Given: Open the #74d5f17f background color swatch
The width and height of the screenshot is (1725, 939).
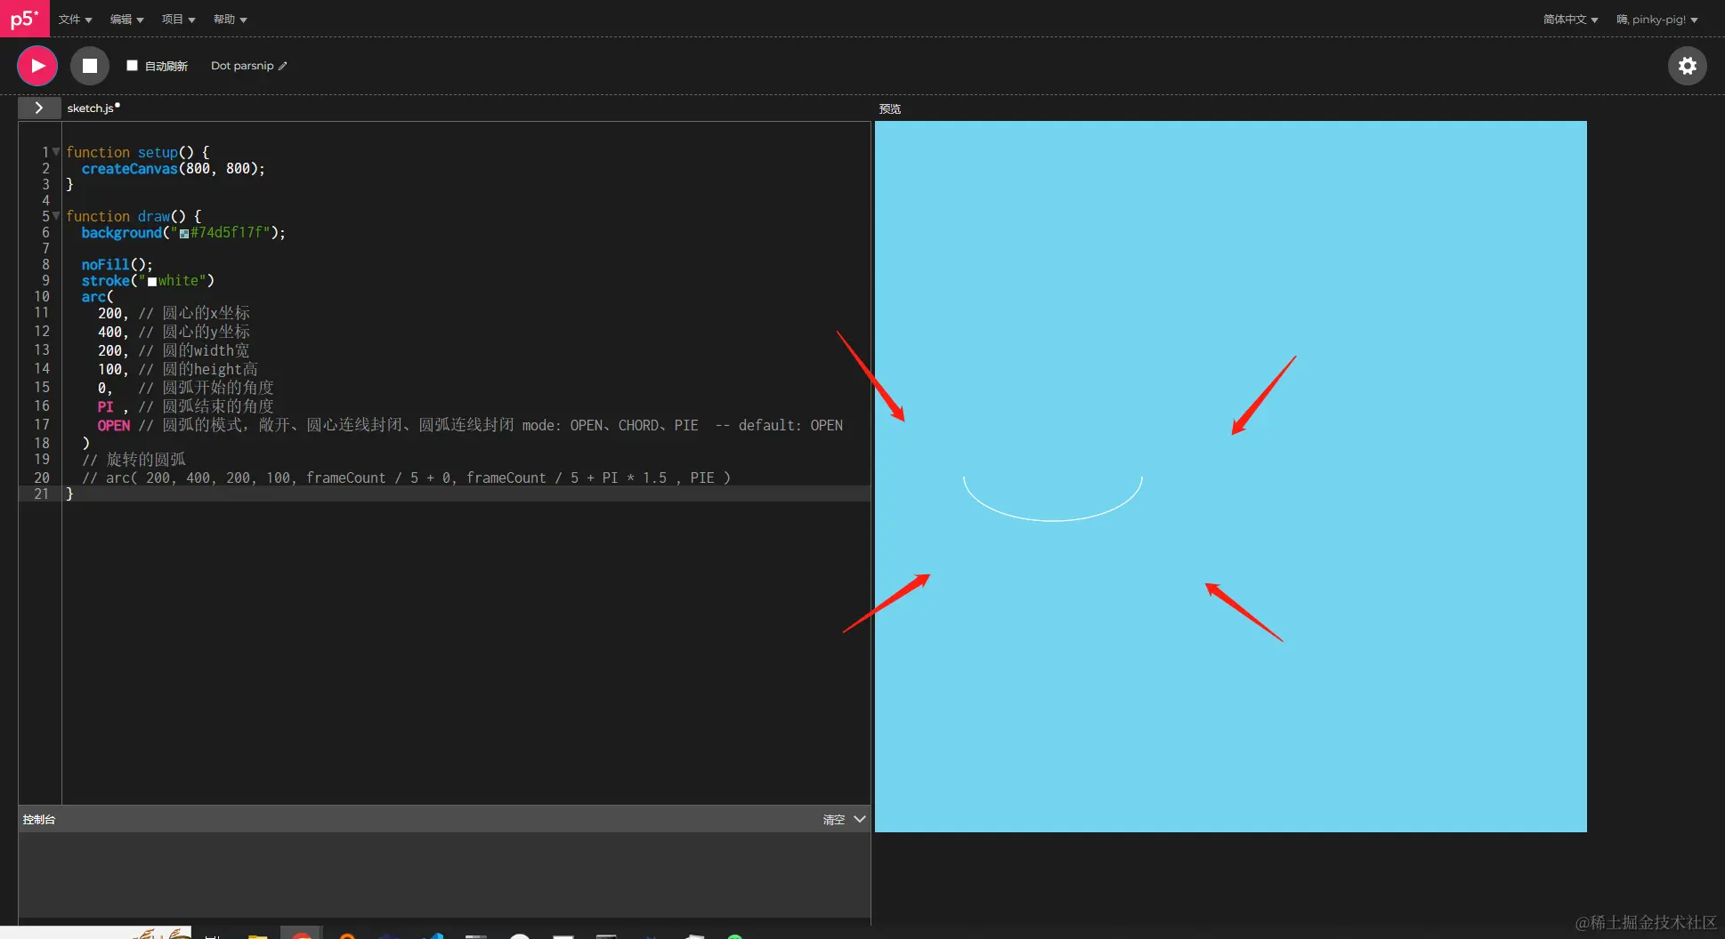Looking at the screenshot, I should click(x=184, y=234).
